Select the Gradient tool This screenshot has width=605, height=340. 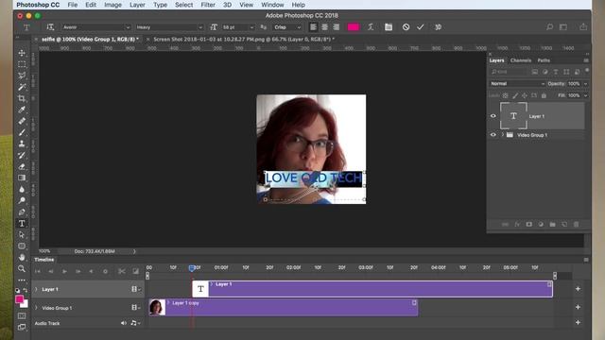(22, 178)
